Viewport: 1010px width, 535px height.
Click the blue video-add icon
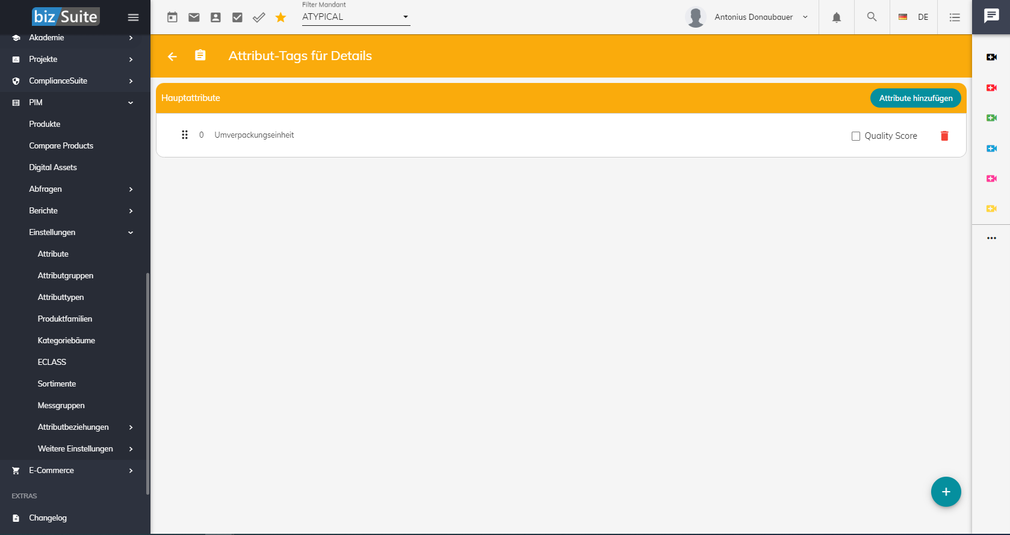point(991,148)
